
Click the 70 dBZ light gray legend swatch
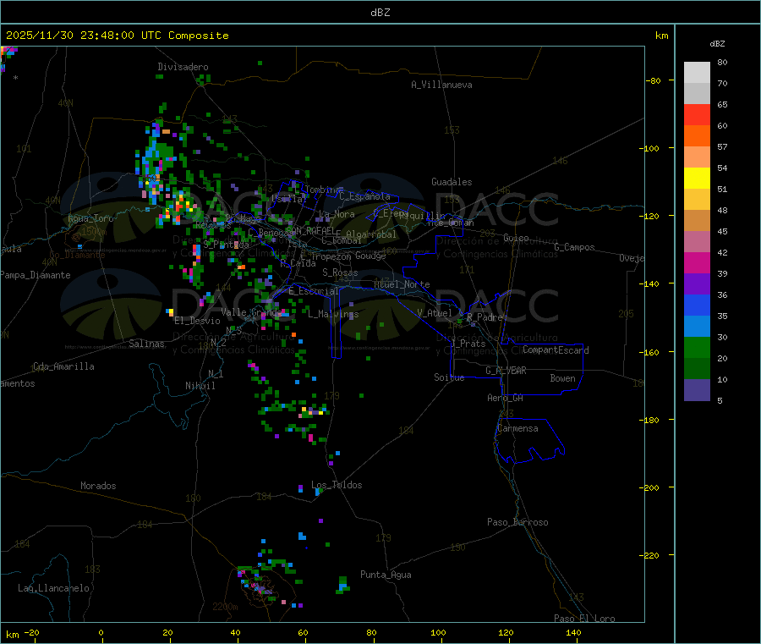[x=697, y=73]
